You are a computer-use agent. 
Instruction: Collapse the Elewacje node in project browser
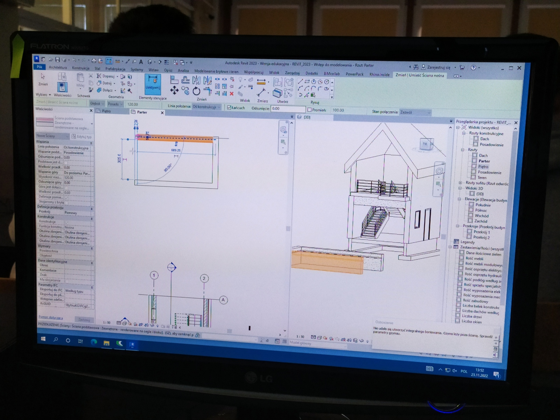[x=459, y=199]
